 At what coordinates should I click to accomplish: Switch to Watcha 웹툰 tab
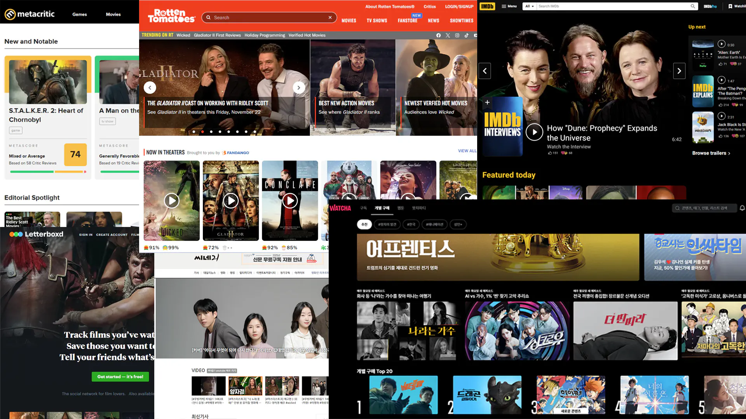401,208
